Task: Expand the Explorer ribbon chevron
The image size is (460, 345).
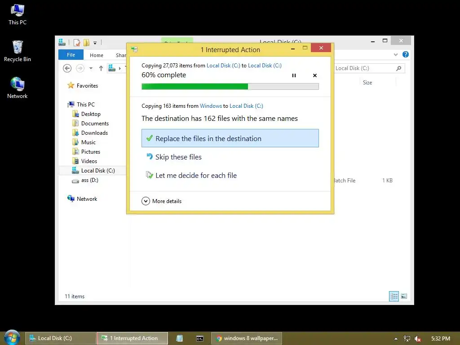Action: coord(396,54)
